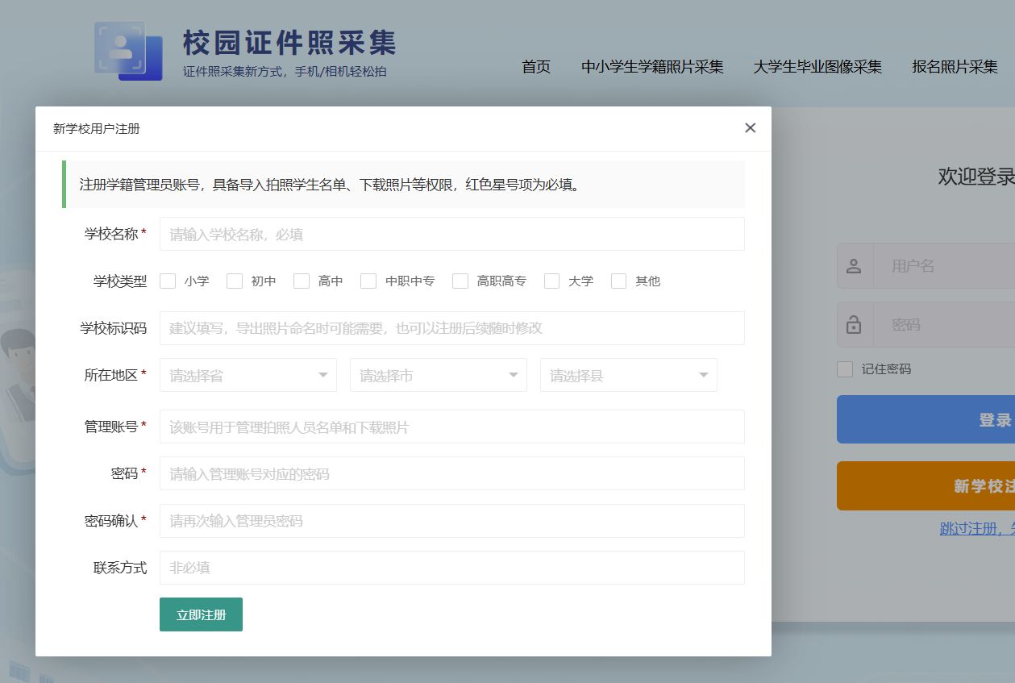Open the 请选择县 county dropdown
Screen dimensions: 1015x683
point(628,376)
